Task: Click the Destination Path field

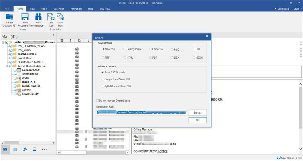Action: 141,113
